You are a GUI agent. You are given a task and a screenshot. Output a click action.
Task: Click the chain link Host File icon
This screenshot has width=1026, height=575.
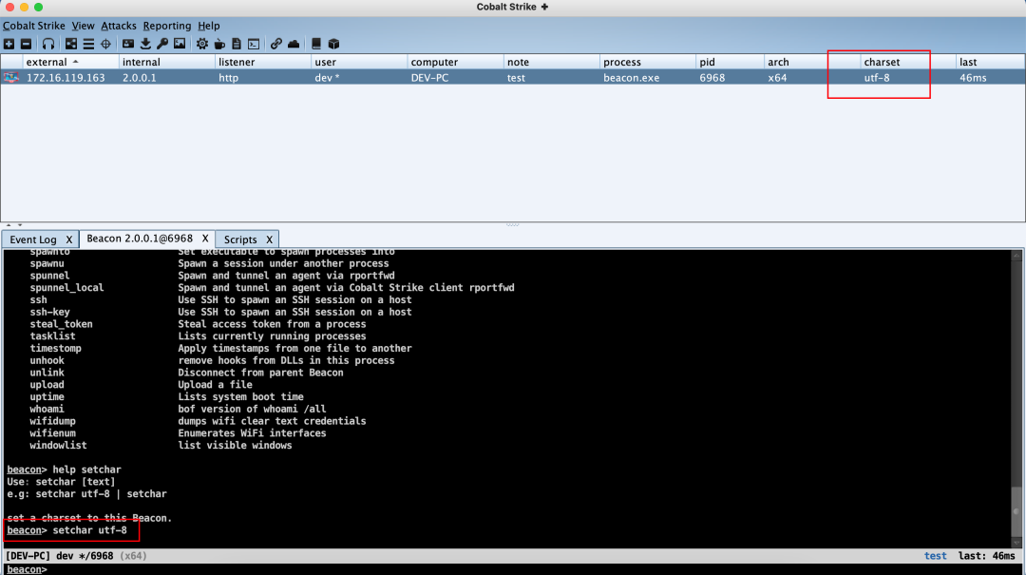(276, 44)
